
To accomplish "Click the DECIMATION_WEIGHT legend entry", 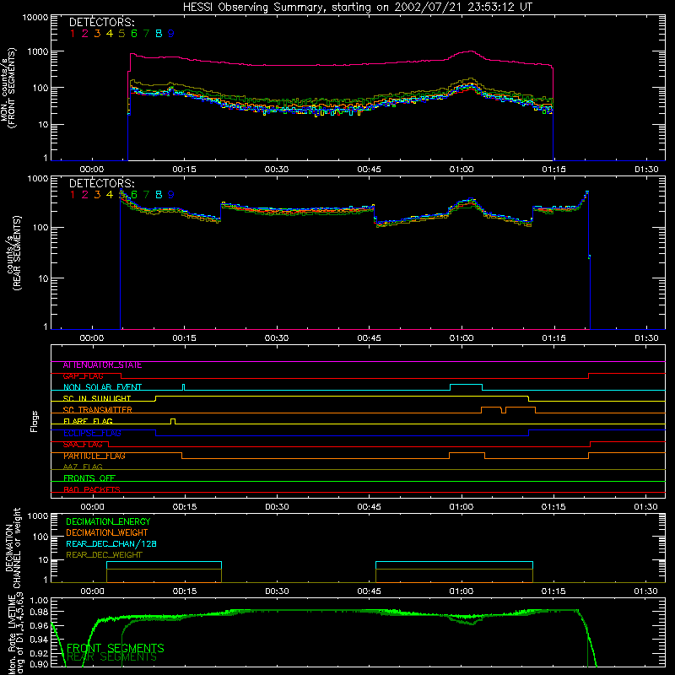I will click(x=107, y=533).
